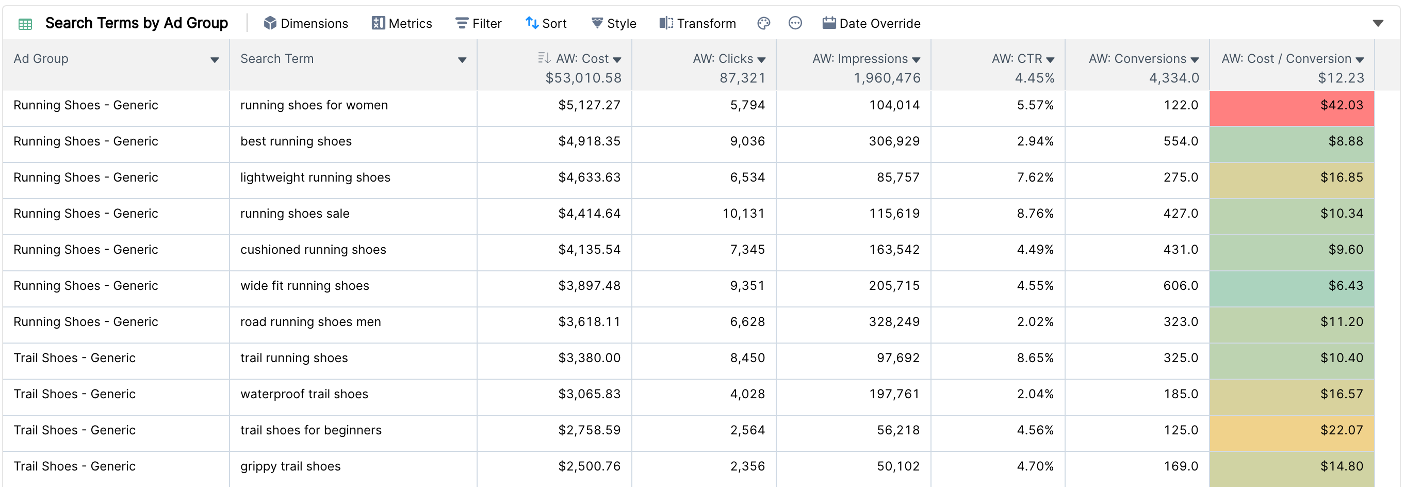
Task: Click the search term 'running shoes sale'
Action: 295,213
